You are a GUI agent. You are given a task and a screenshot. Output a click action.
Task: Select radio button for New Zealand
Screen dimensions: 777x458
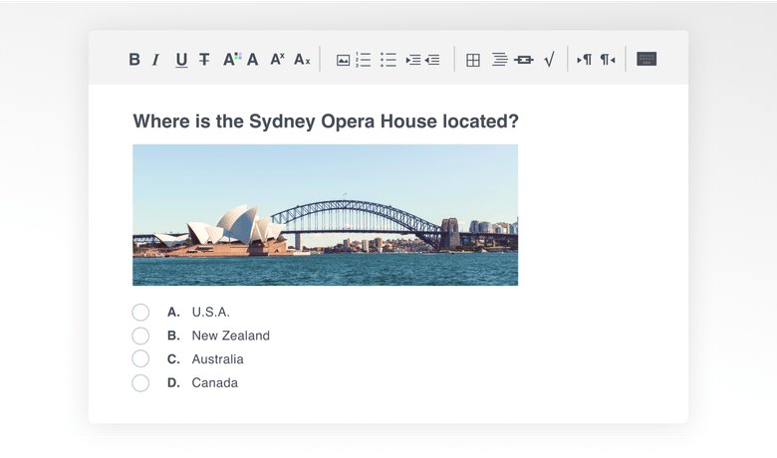(140, 336)
